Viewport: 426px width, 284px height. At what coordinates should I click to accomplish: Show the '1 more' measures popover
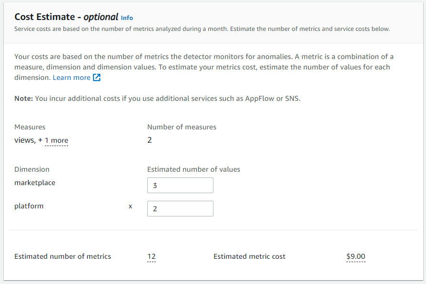56,140
